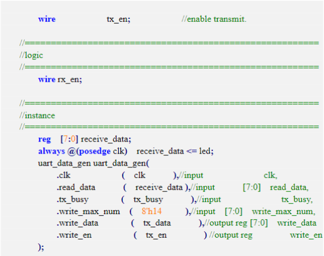This screenshot has width=324, height=256.
Task: Click the '.tx_busy' port name
Action: click(73, 200)
